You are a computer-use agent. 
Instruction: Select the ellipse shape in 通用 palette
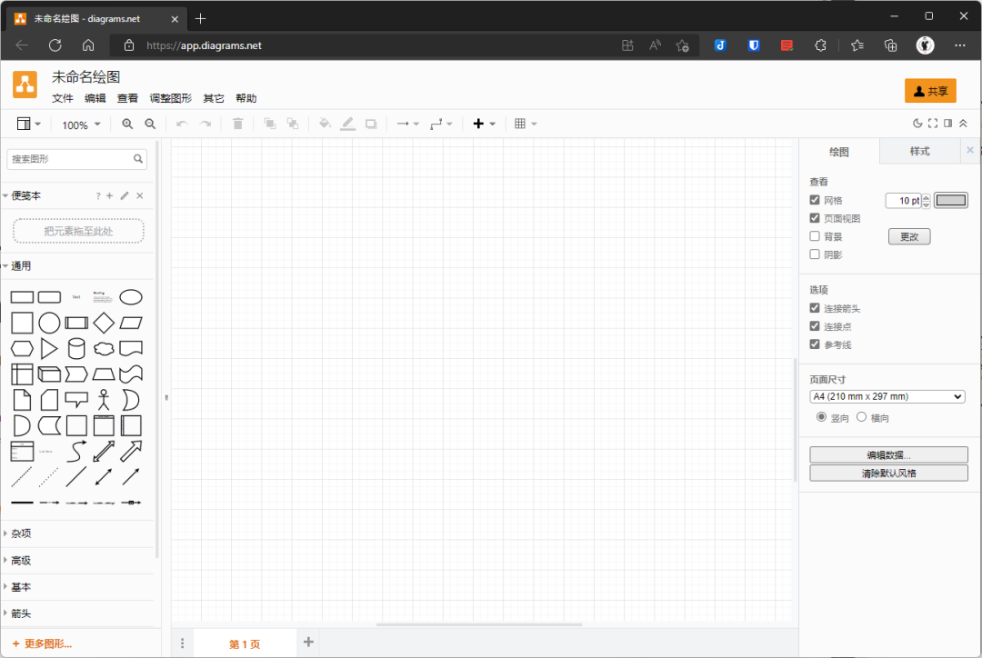131,297
